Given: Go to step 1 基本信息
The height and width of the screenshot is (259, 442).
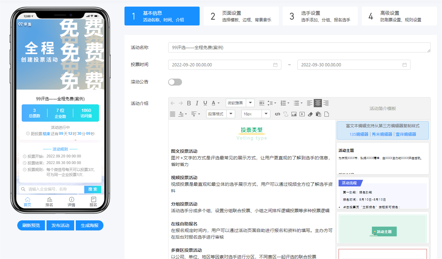Looking at the screenshot, I should point(162,16).
